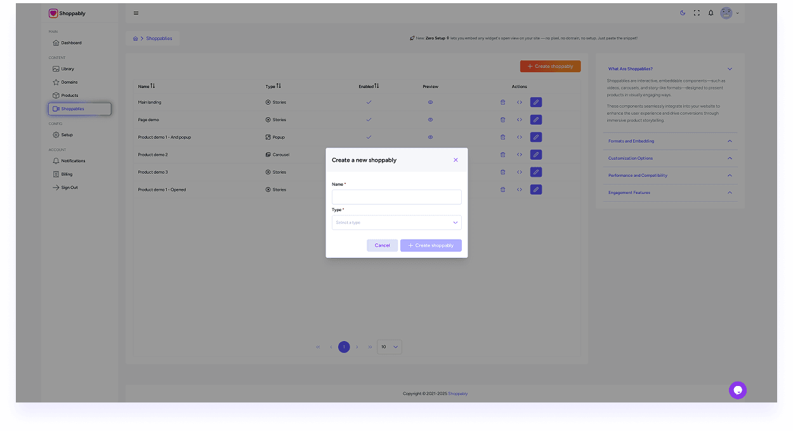Go to Billing in sidebar
The image size is (793, 431).
tap(67, 174)
